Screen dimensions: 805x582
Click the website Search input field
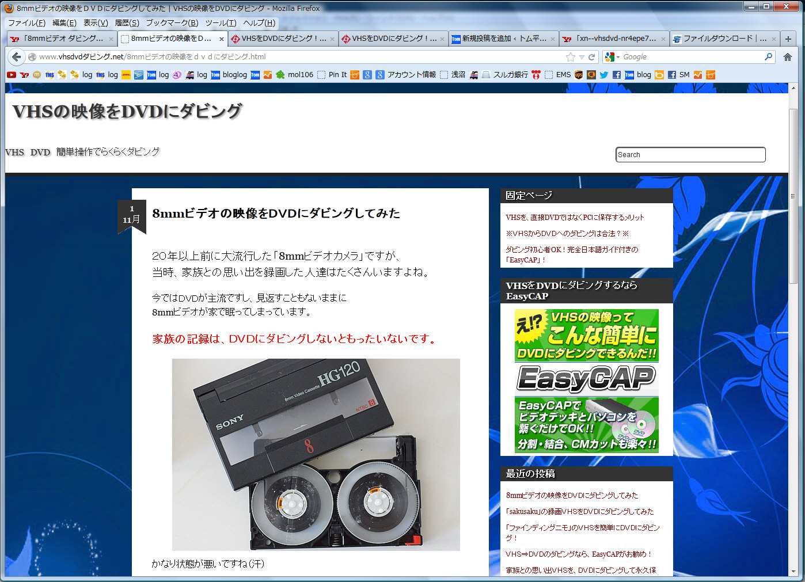pos(690,155)
